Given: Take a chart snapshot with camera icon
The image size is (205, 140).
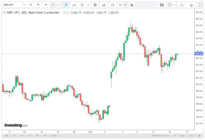Looking at the screenshot, I should click(x=162, y=5).
